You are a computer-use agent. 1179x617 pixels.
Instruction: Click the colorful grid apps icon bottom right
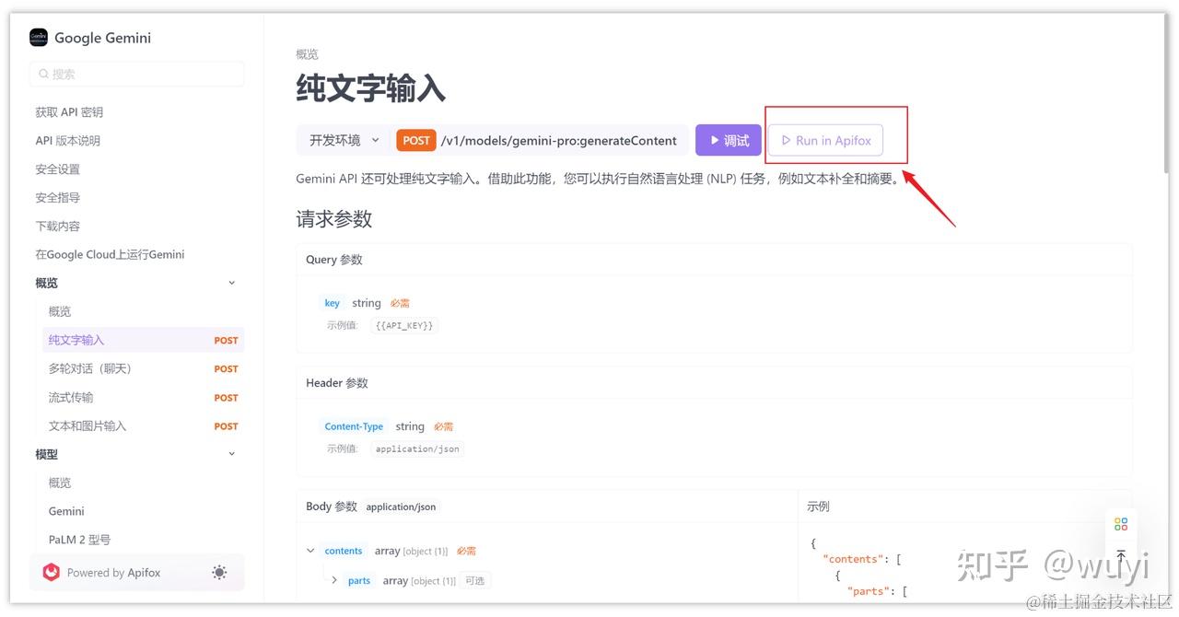pyautogui.click(x=1121, y=523)
